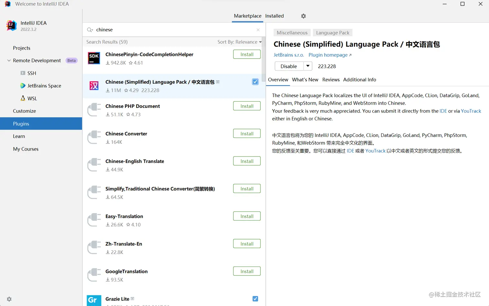Select Plugins in the sidebar
The width and height of the screenshot is (489, 306).
click(41, 124)
